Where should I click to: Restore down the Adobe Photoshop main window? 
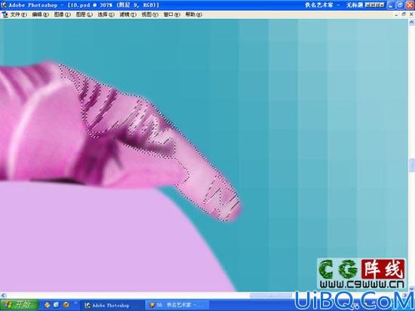[400, 5]
